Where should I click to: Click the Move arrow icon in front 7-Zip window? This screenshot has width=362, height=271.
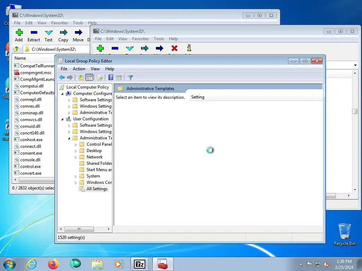point(159,48)
